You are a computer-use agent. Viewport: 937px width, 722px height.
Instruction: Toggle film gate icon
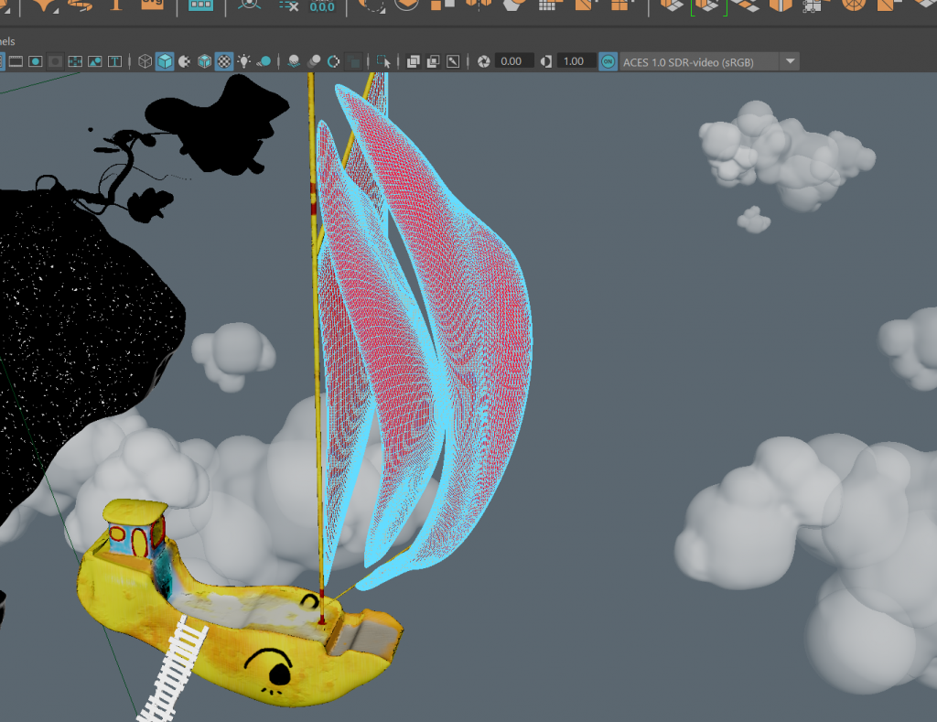tap(16, 61)
